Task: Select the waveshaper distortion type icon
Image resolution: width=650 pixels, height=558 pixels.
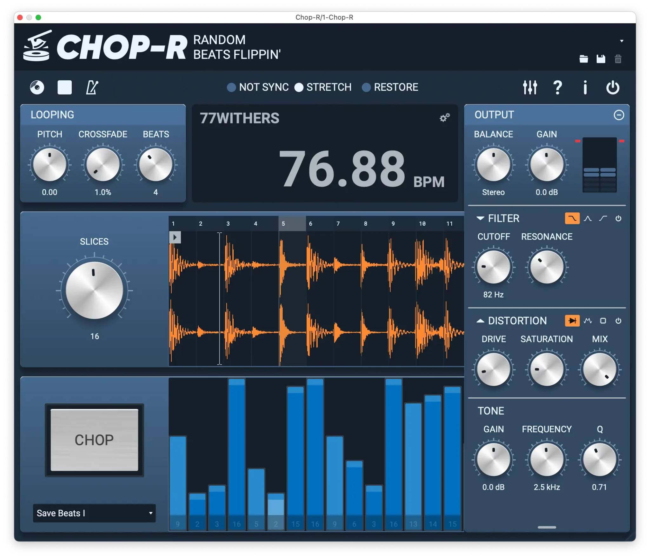Action: point(587,321)
